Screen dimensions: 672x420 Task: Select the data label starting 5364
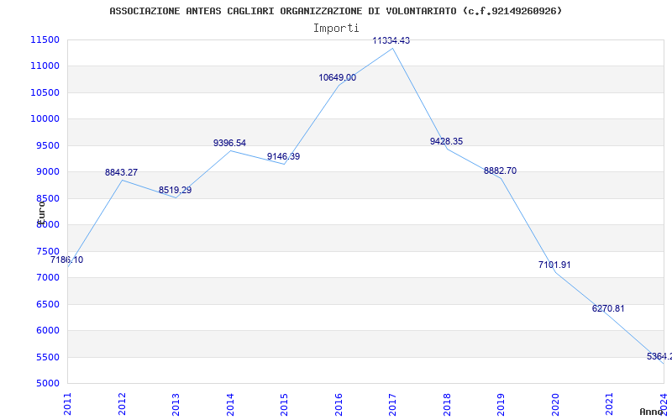pyautogui.click(x=659, y=356)
